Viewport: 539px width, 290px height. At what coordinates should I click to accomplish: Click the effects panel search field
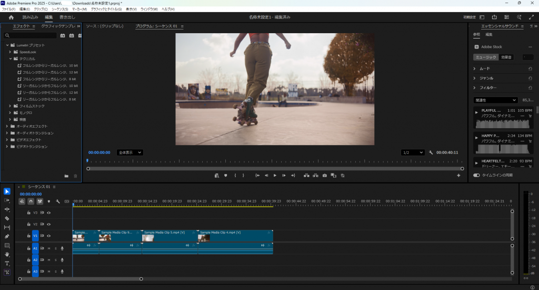tap(32, 35)
